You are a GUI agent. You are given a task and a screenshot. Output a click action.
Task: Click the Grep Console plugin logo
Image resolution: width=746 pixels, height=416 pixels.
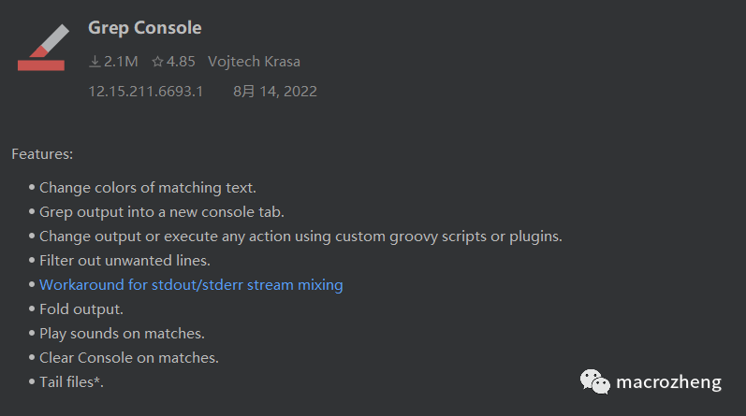[x=43, y=47]
